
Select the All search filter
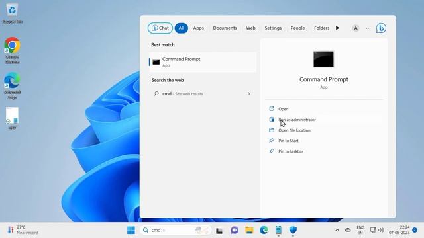[x=181, y=28]
